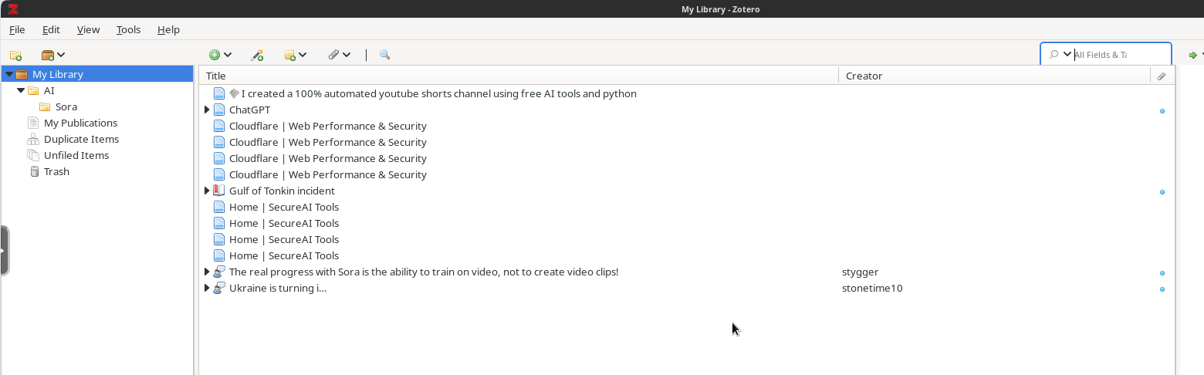Image resolution: width=1204 pixels, height=375 pixels.
Task: Select the Gulf of Tonkin incident entry
Action: 282,191
